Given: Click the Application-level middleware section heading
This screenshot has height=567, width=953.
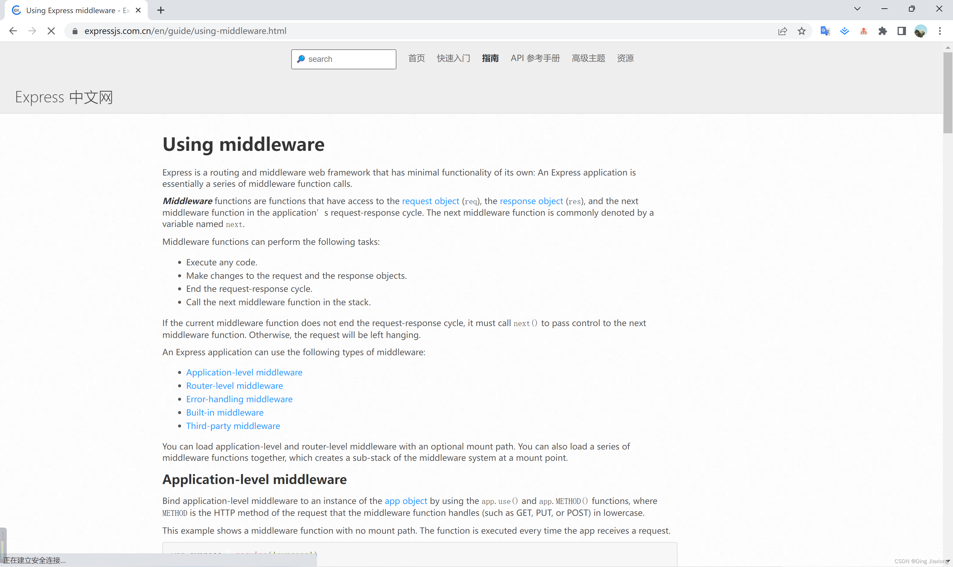Looking at the screenshot, I should coord(254,480).
